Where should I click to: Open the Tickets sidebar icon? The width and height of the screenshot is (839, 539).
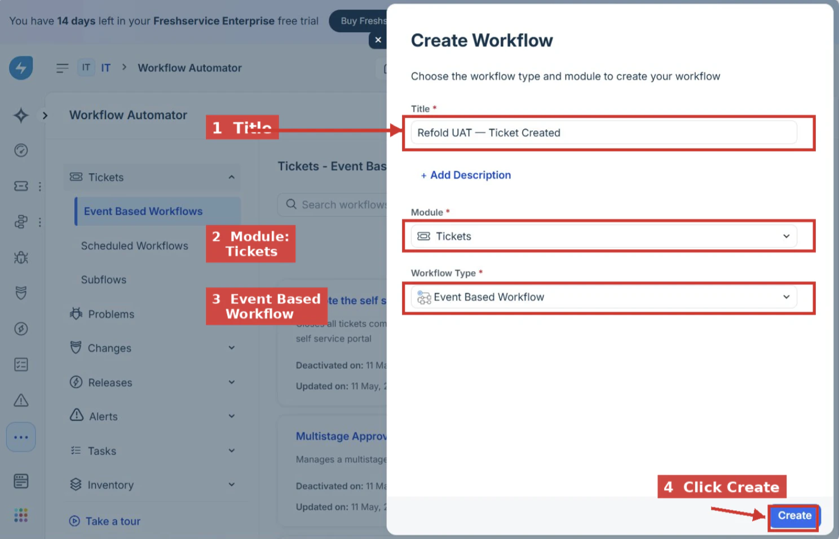click(x=21, y=186)
